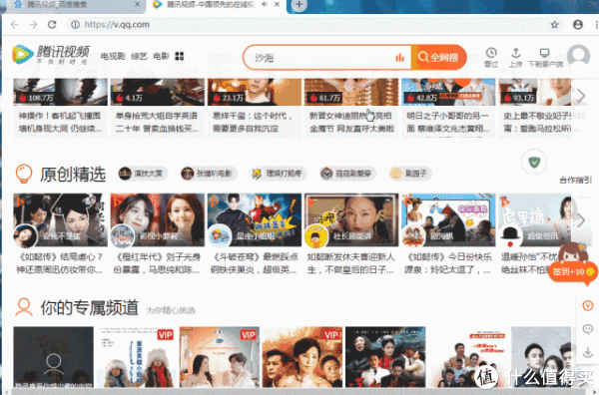Open the sidebar download arrow icon
599x395 pixels.
[588, 352]
